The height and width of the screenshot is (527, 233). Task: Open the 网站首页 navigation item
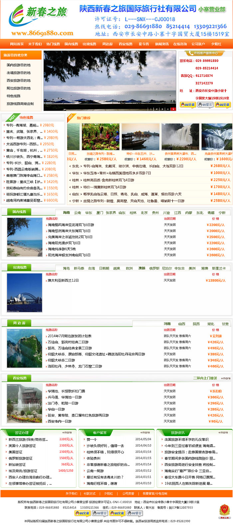pyautogui.click(x=17, y=44)
